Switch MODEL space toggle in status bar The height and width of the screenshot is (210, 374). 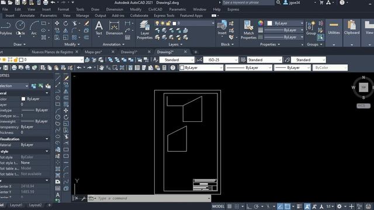[x=218, y=206]
